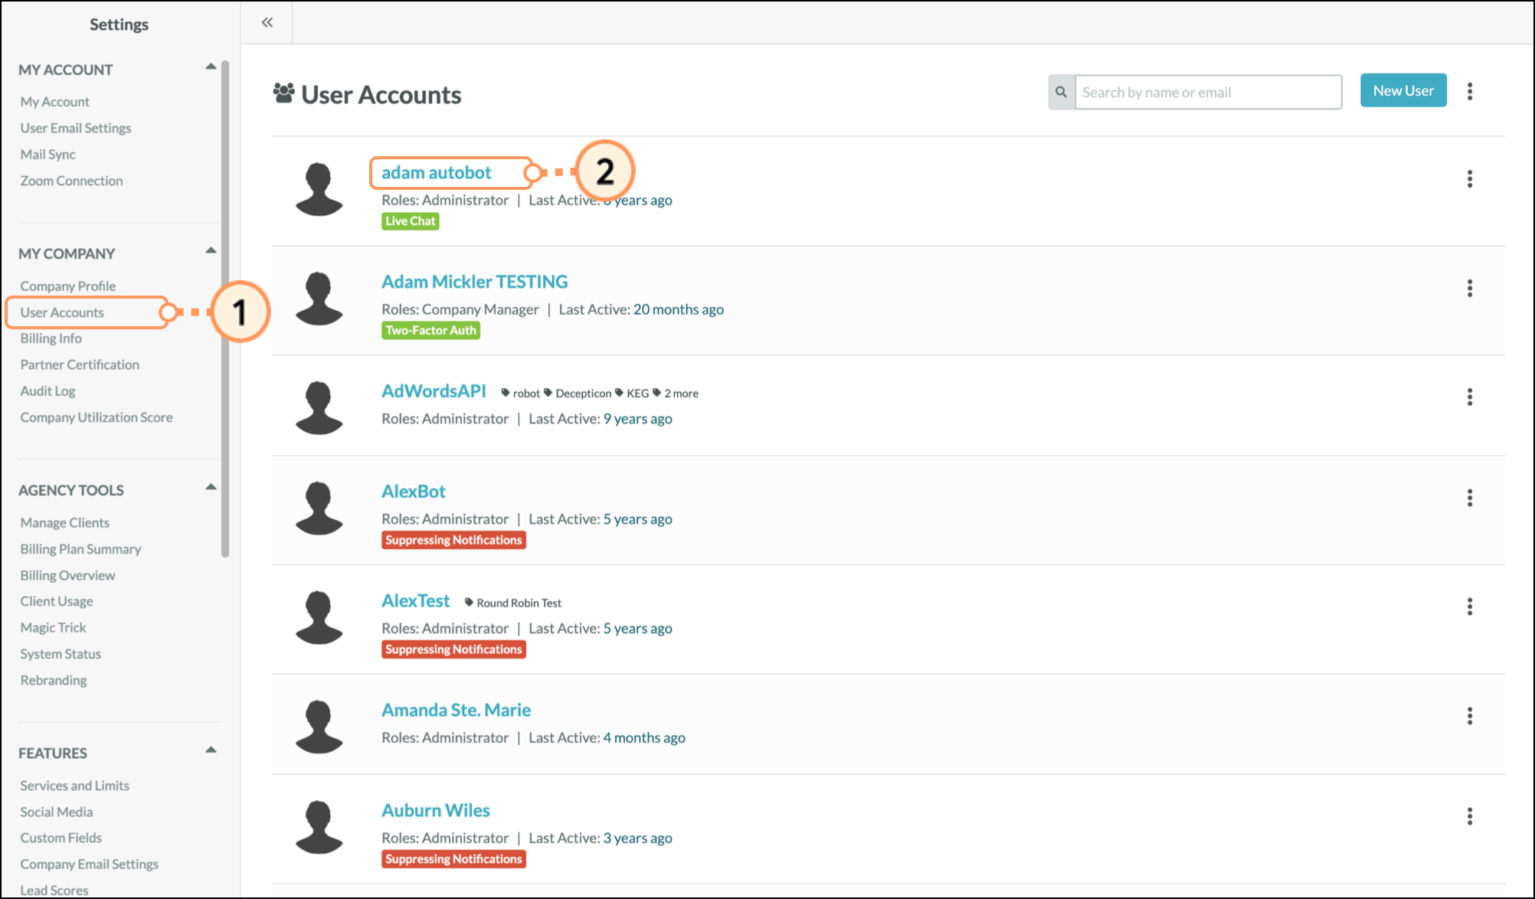Open Zoom Connection settings
Viewport: 1535px width, 899px height.
click(71, 181)
